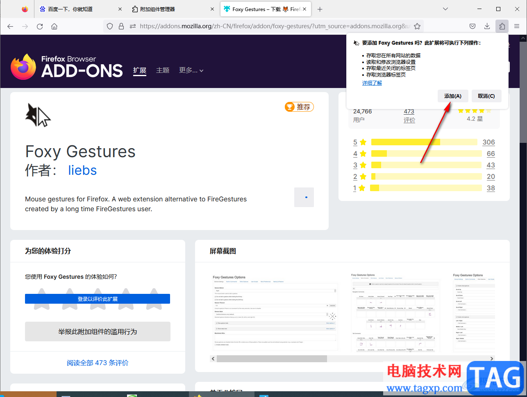This screenshot has height=397, width=527.
Task: Click 举报此附加组件的滥用行为 button
Action: point(98,332)
